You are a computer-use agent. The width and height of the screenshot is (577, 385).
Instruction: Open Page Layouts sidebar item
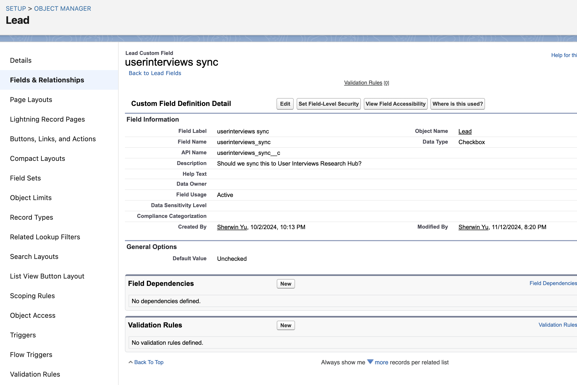pos(31,100)
